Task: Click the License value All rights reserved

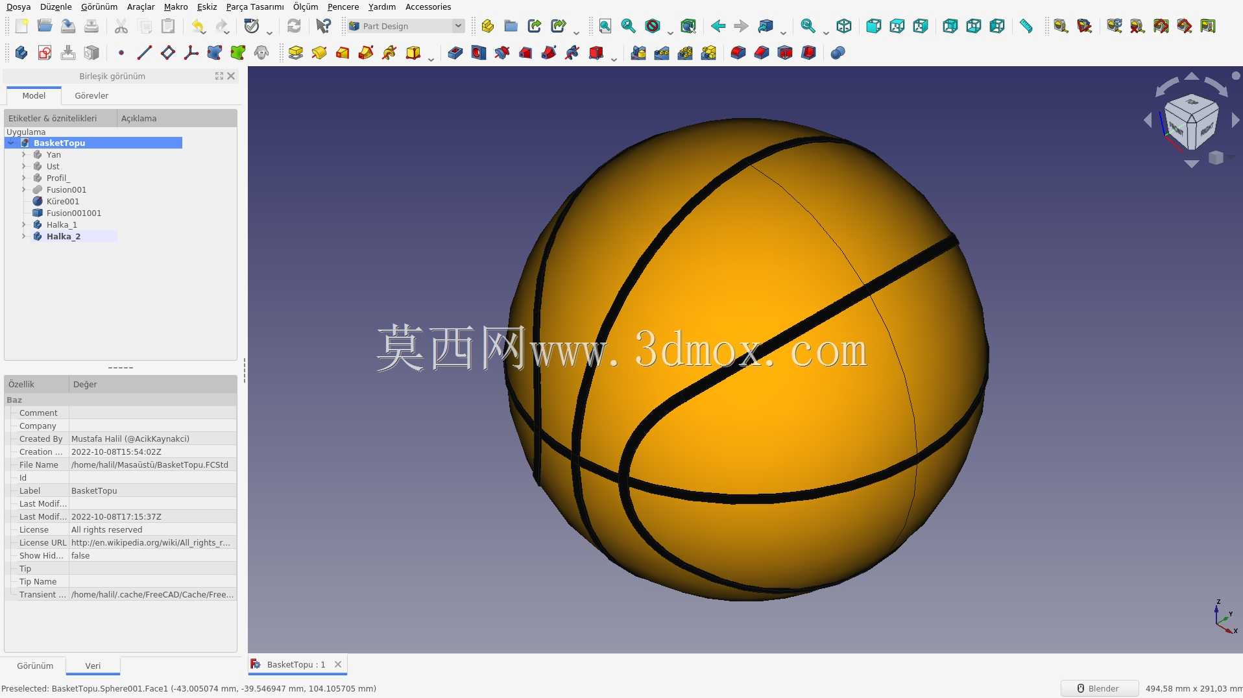Action: click(152, 529)
